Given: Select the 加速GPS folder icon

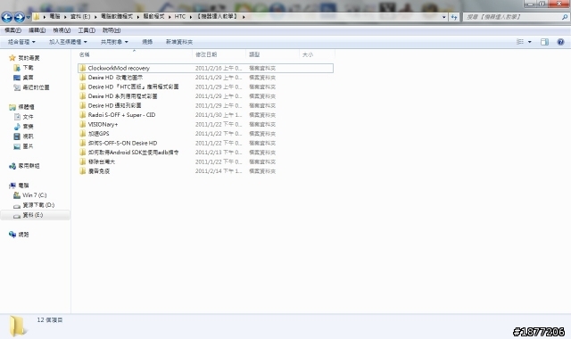Looking at the screenshot, I should coord(83,134).
